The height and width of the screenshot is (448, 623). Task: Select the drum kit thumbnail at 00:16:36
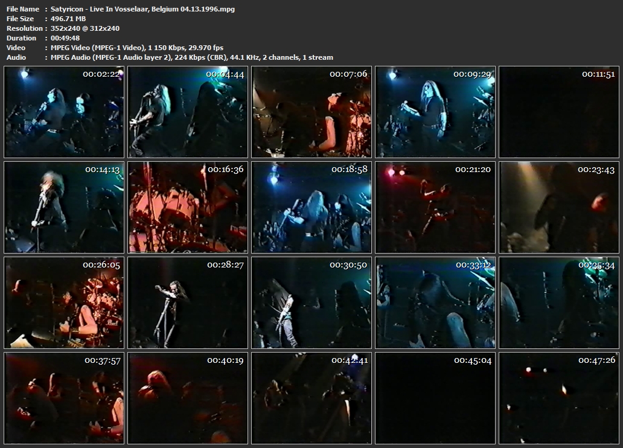tap(188, 208)
